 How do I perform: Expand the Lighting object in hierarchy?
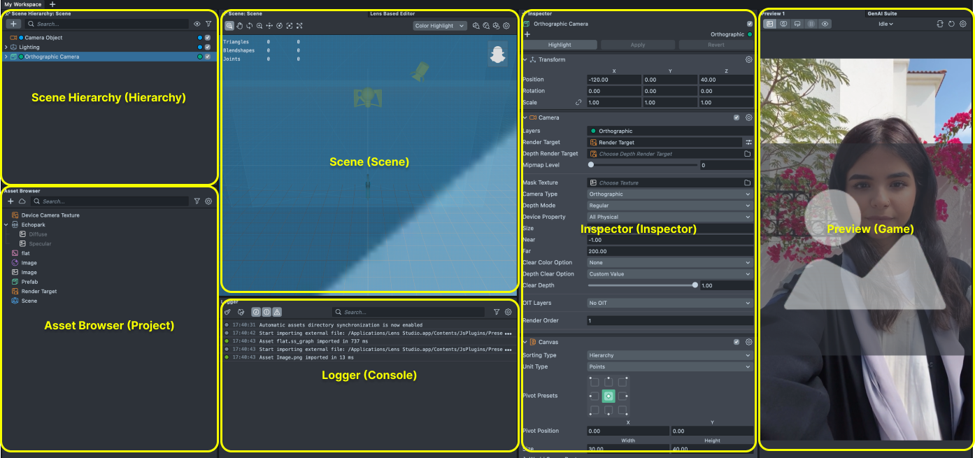[6, 48]
